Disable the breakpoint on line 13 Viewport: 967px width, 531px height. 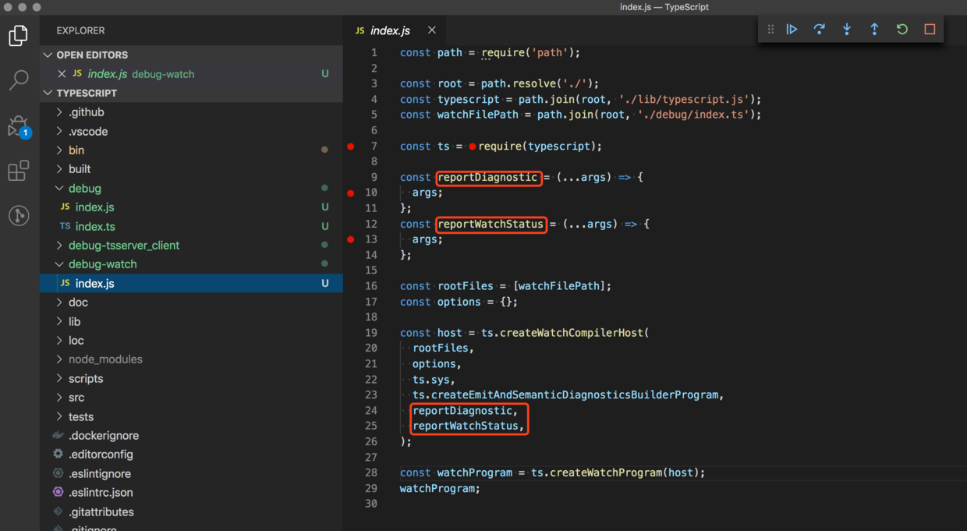(x=351, y=239)
